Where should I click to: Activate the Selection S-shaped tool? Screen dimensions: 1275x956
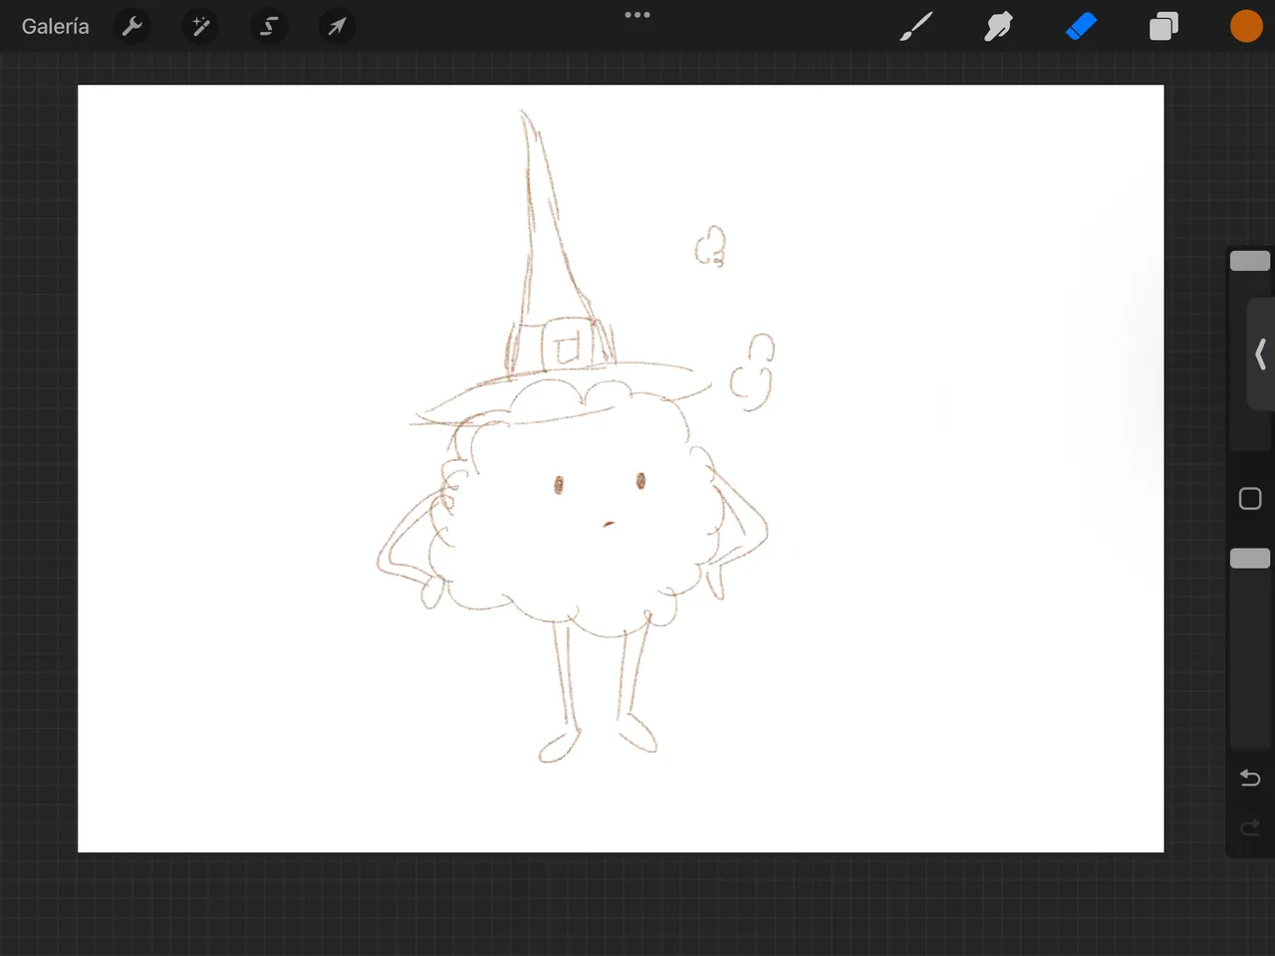[x=269, y=27]
